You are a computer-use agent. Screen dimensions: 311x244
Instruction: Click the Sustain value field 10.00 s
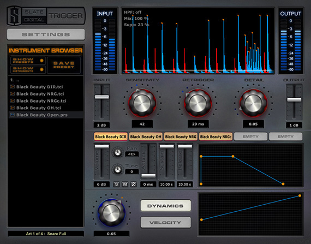166,185
